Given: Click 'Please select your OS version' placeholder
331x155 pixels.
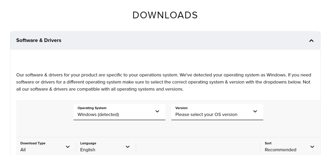Looking at the screenshot, I should 206,115.
